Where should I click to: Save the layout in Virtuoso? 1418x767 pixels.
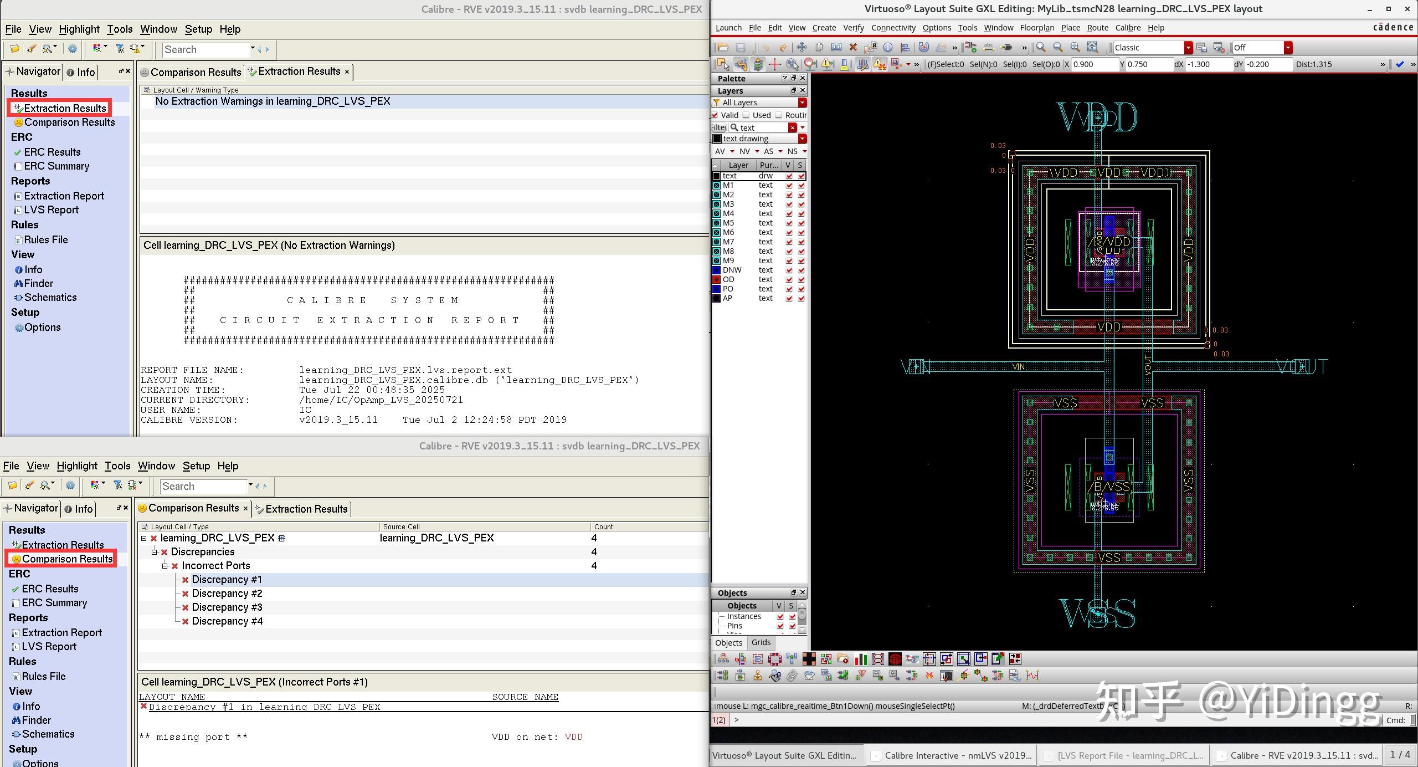[x=741, y=48]
